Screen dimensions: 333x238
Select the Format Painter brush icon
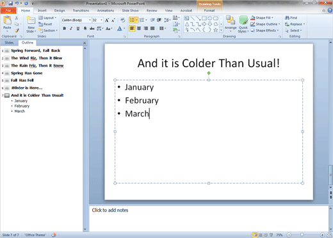point(17,31)
